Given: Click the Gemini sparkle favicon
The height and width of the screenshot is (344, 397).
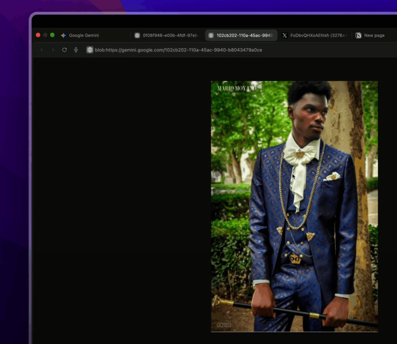Looking at the screenshot, I should [63, 35].
